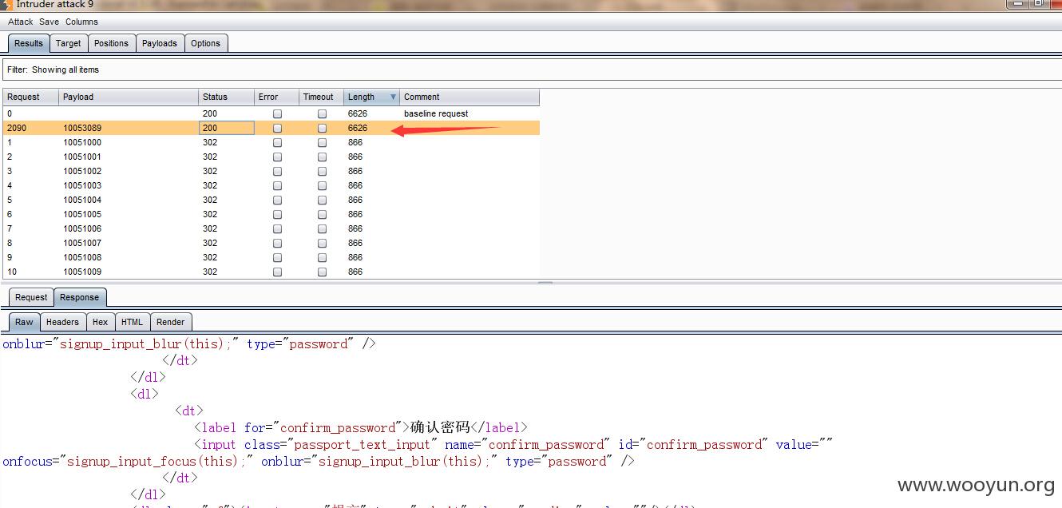Select payload 10051006 row
This screenshot has height=508, width=1062.
pyautogui.click(x=271, y=228)
